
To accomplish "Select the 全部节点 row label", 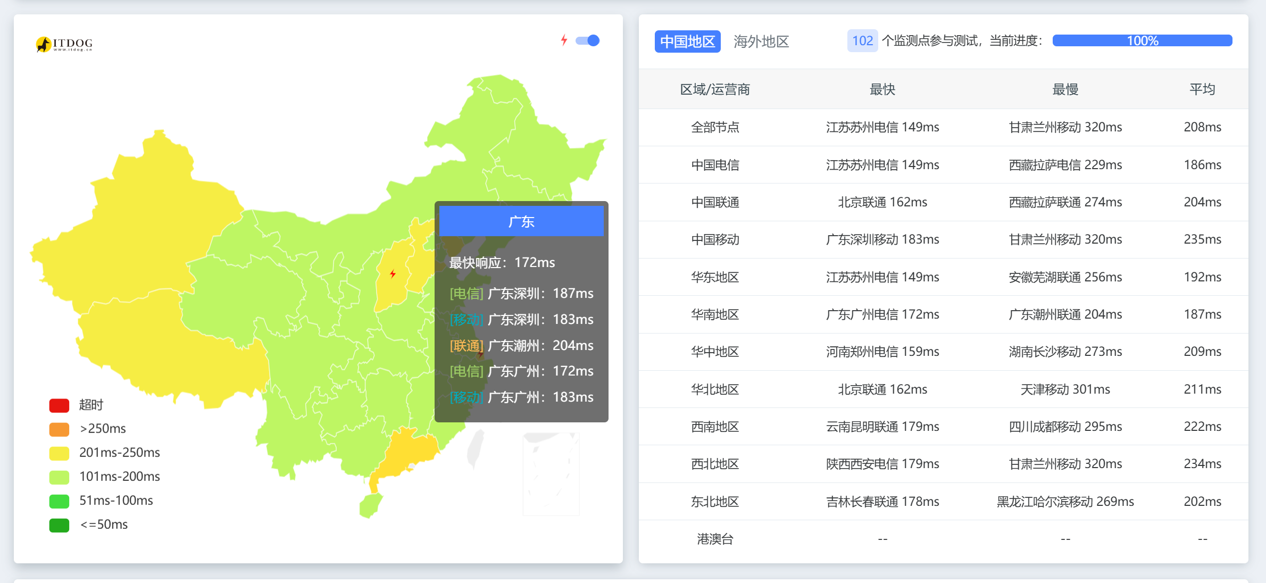I will tap(715, 127).
